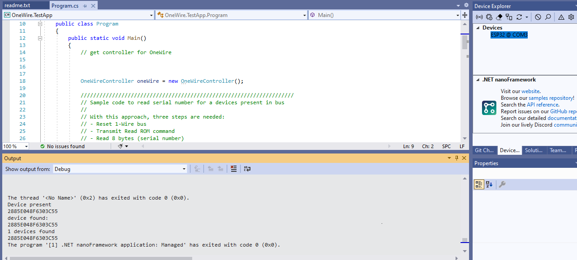Open the samples repository link
The image size is (577, 260).
(x=551, y=98)
